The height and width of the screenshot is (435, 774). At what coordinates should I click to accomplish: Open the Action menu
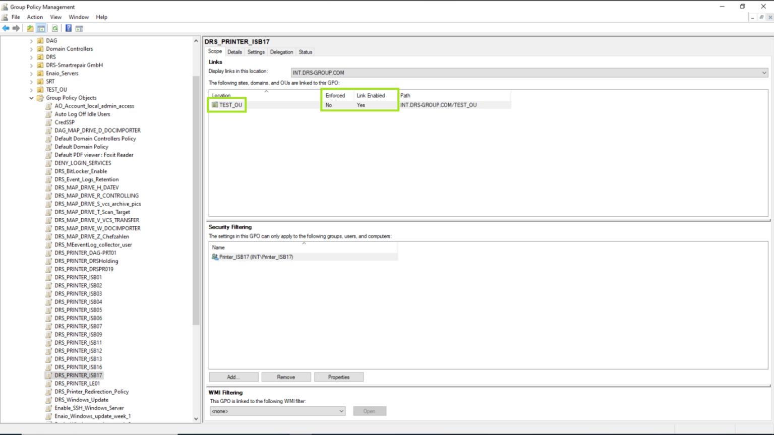pos(35,17)
